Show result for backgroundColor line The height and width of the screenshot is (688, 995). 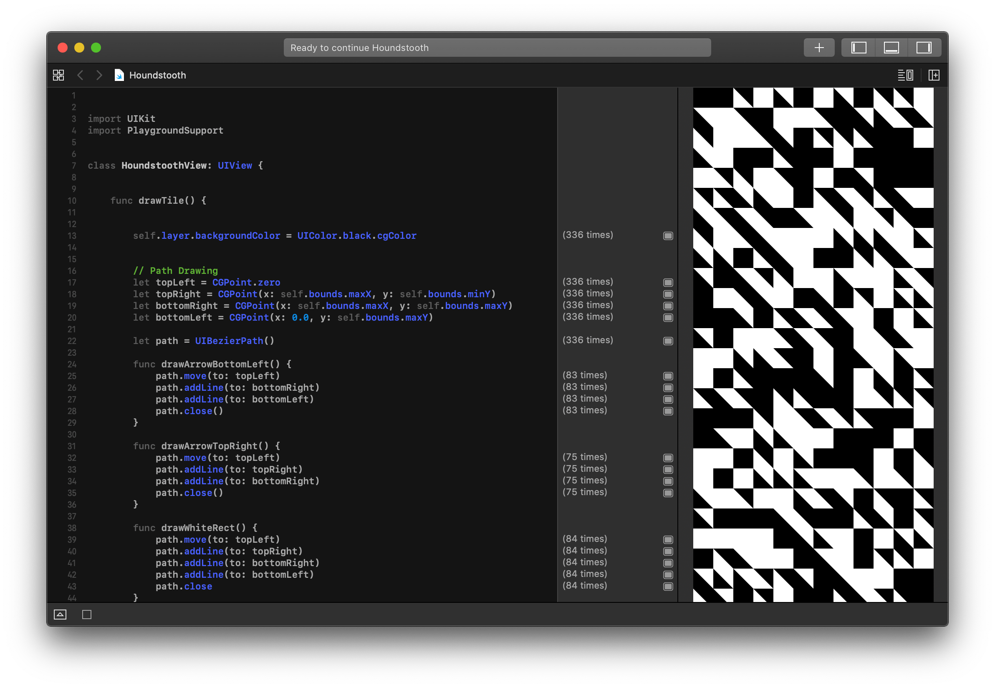668,236
